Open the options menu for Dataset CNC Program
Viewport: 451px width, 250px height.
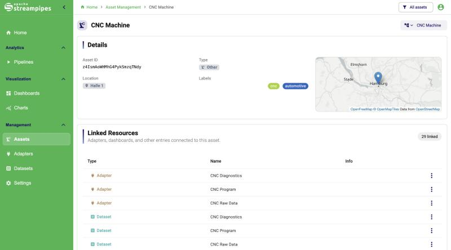pos(431,230)
